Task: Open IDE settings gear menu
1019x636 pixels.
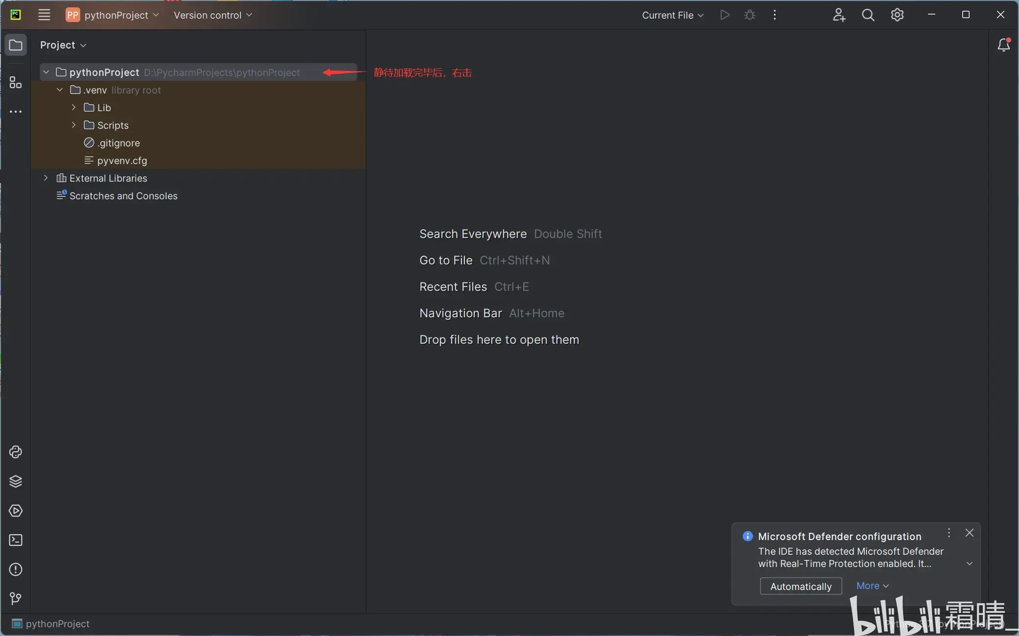Action: pos(897,15)
